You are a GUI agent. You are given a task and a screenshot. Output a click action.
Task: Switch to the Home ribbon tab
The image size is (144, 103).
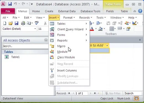[36, 11]
